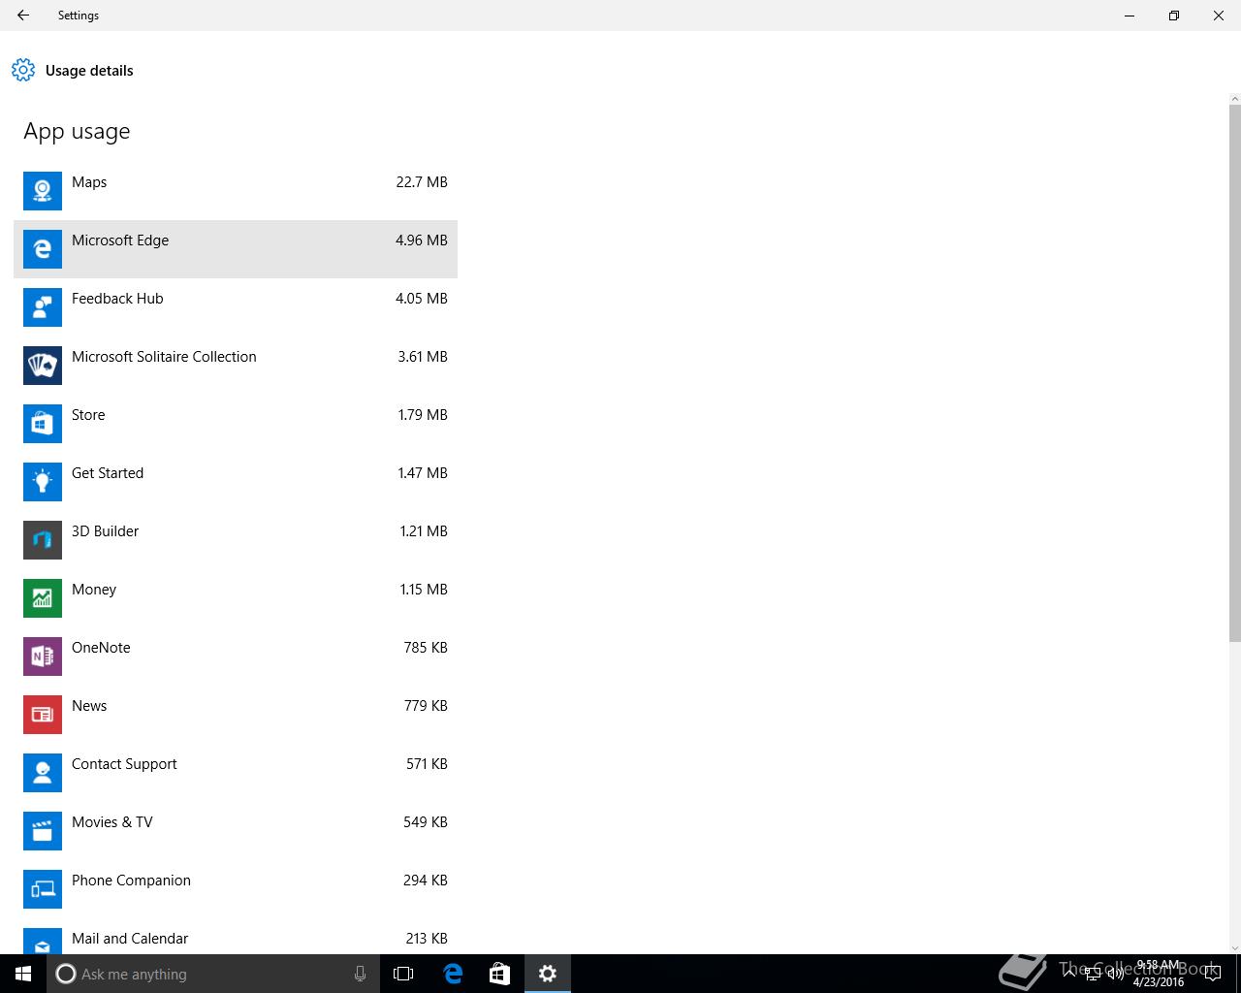Click the Money chart icon

[43, 598]
